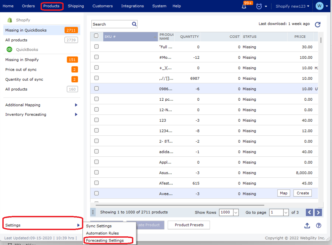
Task: Open the scheduler clock icon
Action: click(x=259, y=6)
